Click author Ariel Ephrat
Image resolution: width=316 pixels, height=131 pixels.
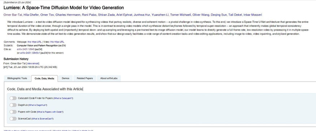point(124,15)
